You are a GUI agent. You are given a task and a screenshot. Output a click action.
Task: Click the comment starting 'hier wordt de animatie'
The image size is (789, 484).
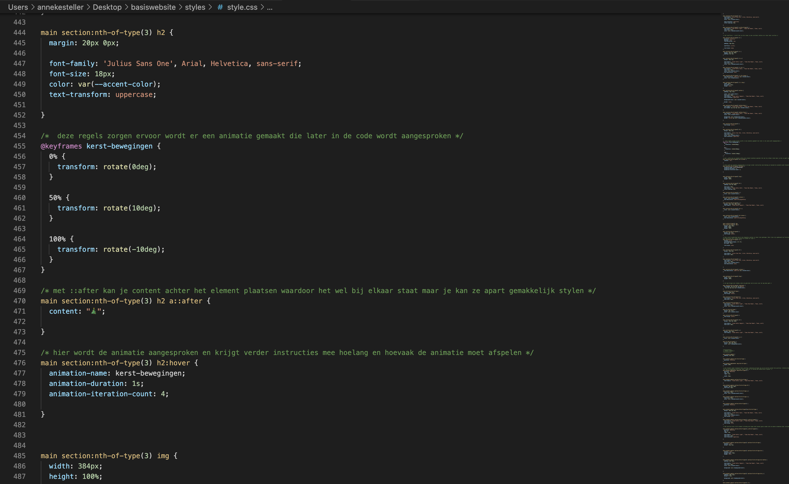point(287,353)
